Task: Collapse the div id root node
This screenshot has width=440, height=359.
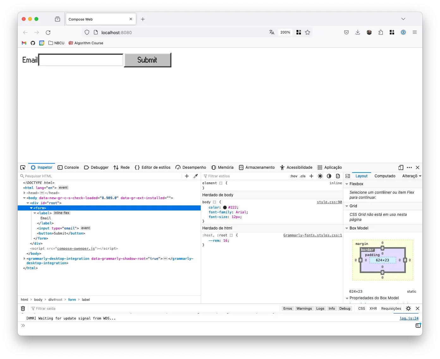Action: [x=28, y=203]
